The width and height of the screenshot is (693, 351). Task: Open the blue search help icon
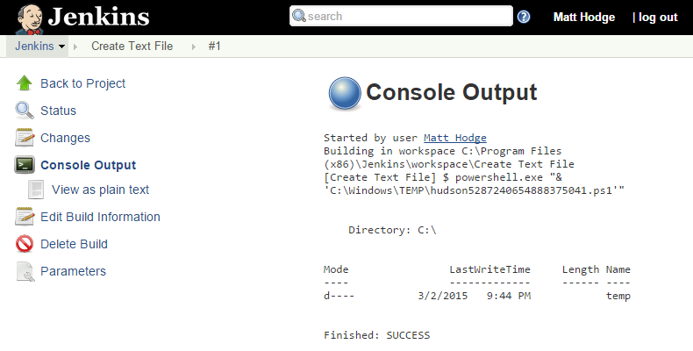(x=524, y=17)
